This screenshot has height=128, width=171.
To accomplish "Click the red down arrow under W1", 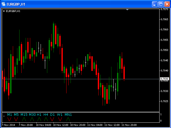I will click(60, 119).
